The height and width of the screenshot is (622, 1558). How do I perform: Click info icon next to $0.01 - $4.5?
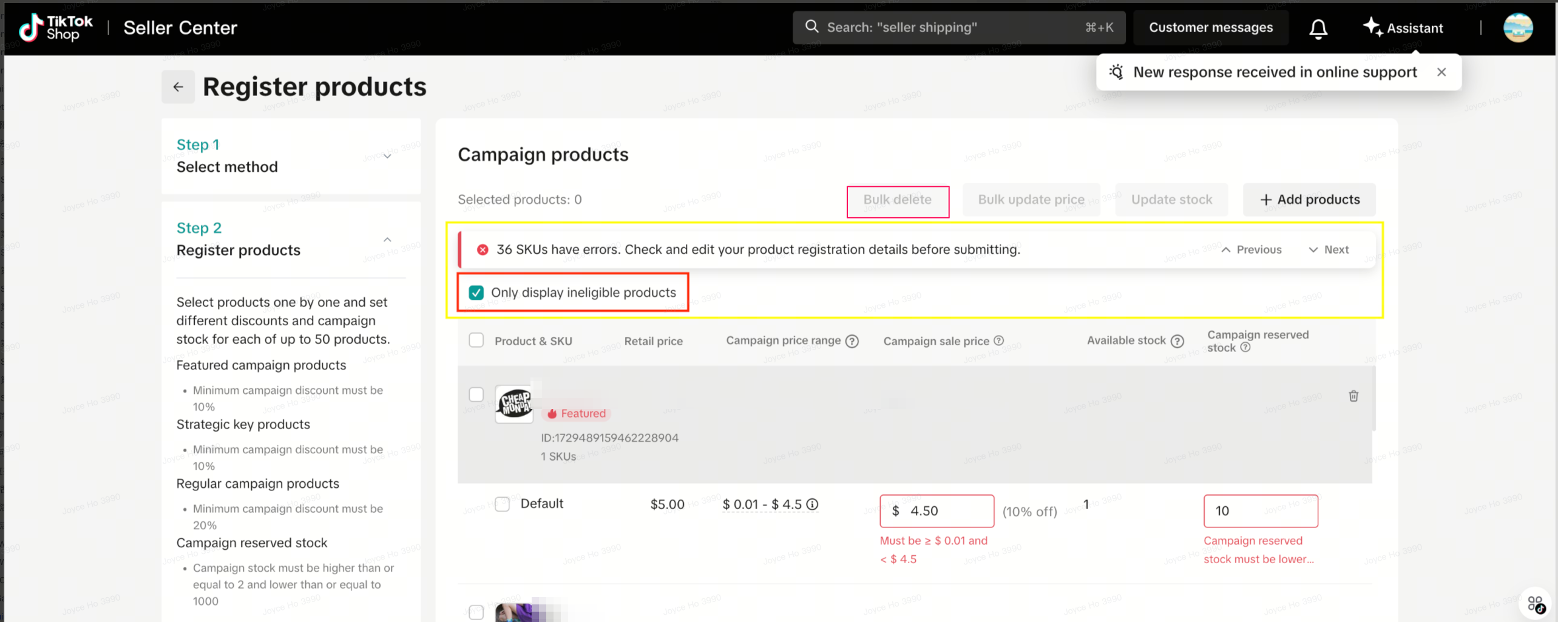(x=812, y=504)
